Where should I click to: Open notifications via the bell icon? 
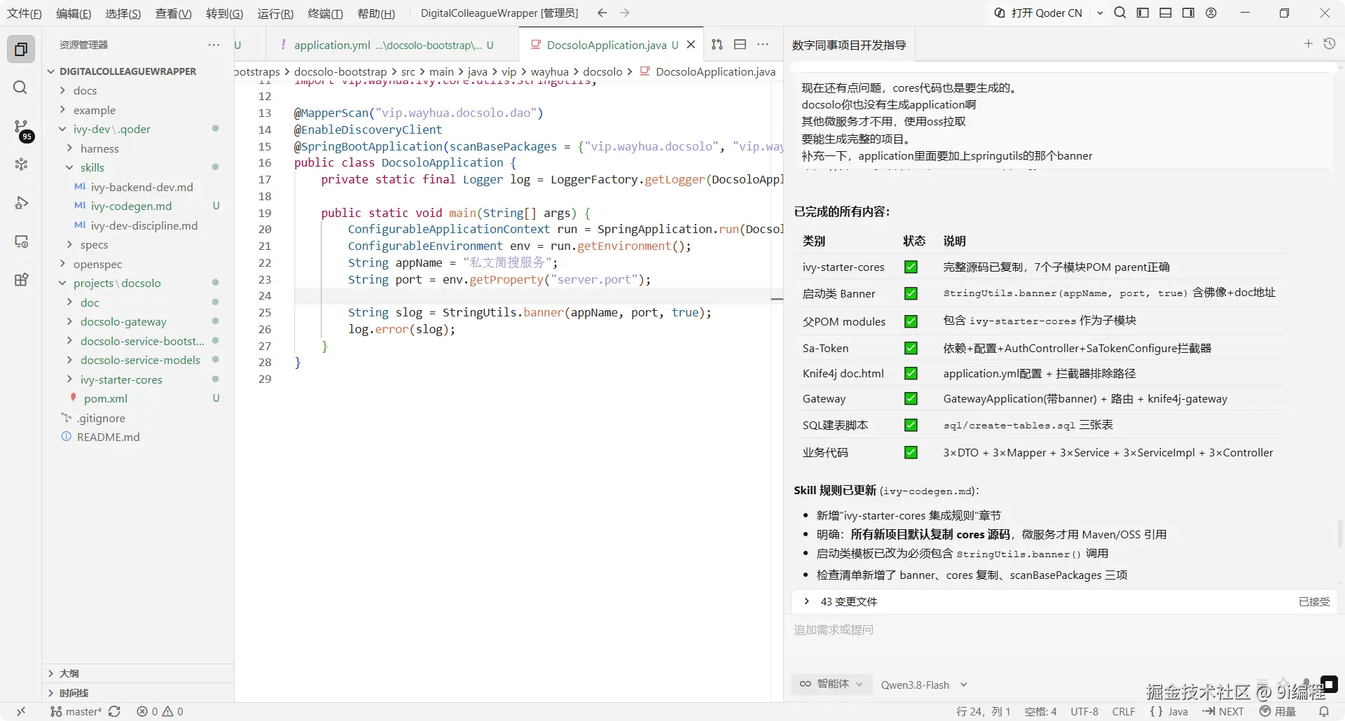tap(1323, 711)
